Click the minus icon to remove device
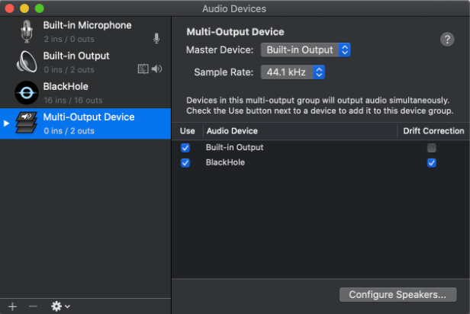The image size is (470, 314). pyautogui.click(x=33, y=306)
